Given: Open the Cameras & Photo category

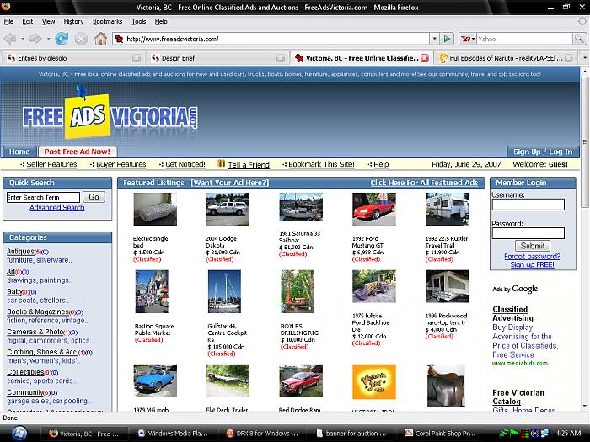Looking at the screenshot, I should [35, 332].
